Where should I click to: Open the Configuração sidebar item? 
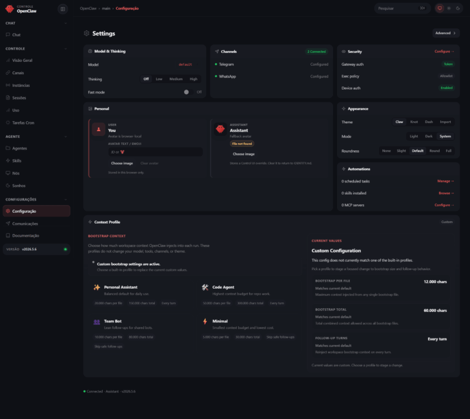[37, 211]
